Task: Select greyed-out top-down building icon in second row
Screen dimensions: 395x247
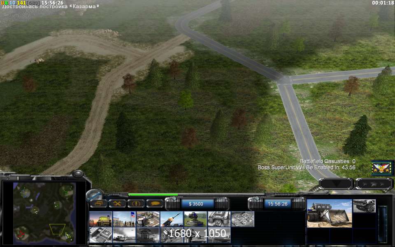Action: pyautogui.click(x=100, y=235)
